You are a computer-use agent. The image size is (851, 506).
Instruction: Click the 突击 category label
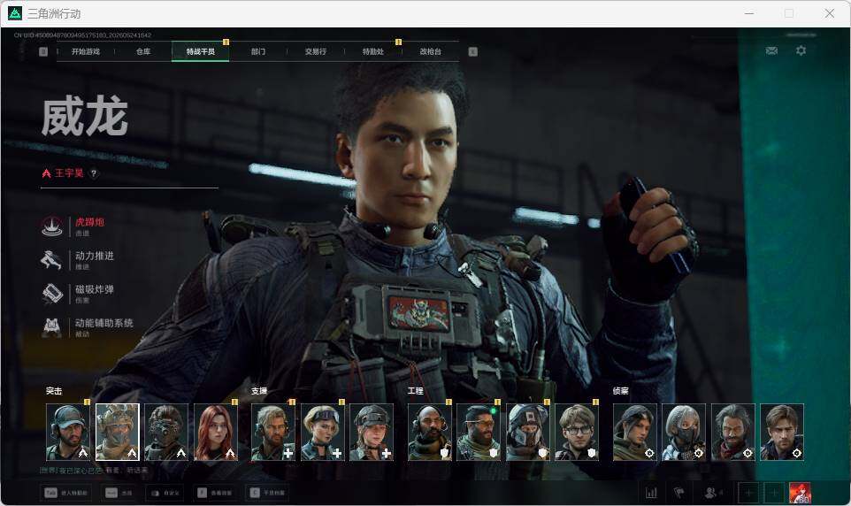pos(54,391)
